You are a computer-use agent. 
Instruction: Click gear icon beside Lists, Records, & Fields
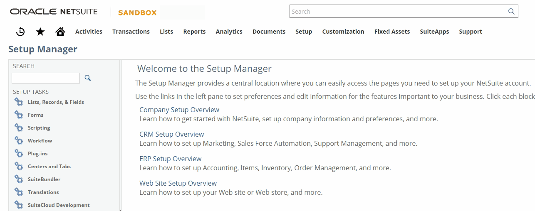(x=19, y=102)
